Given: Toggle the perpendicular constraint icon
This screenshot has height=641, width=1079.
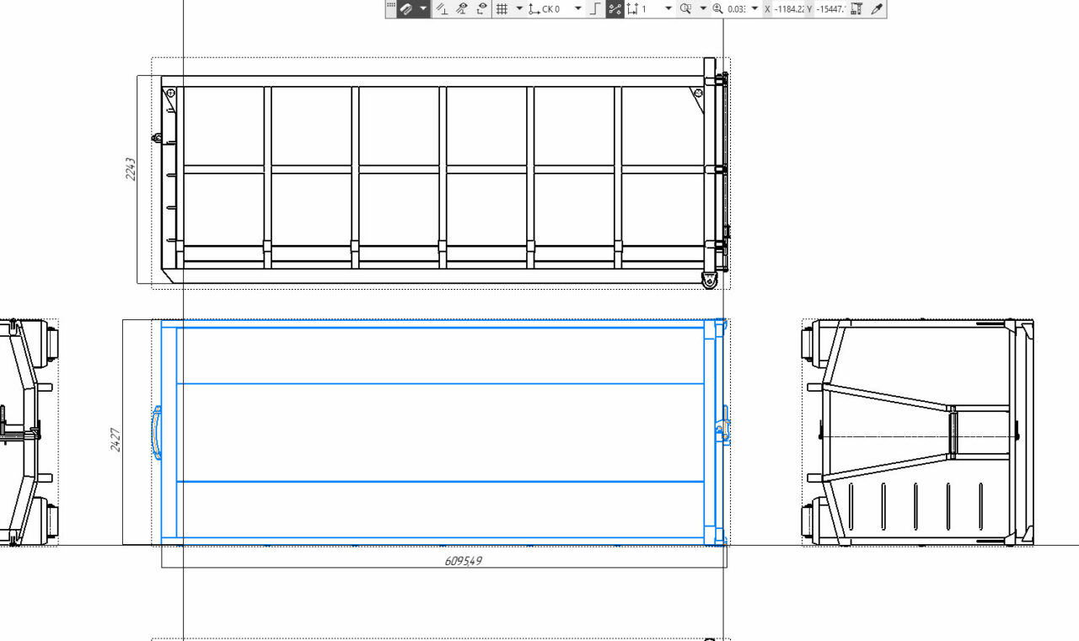Looking at the screenshot, I should pos(442,9).
